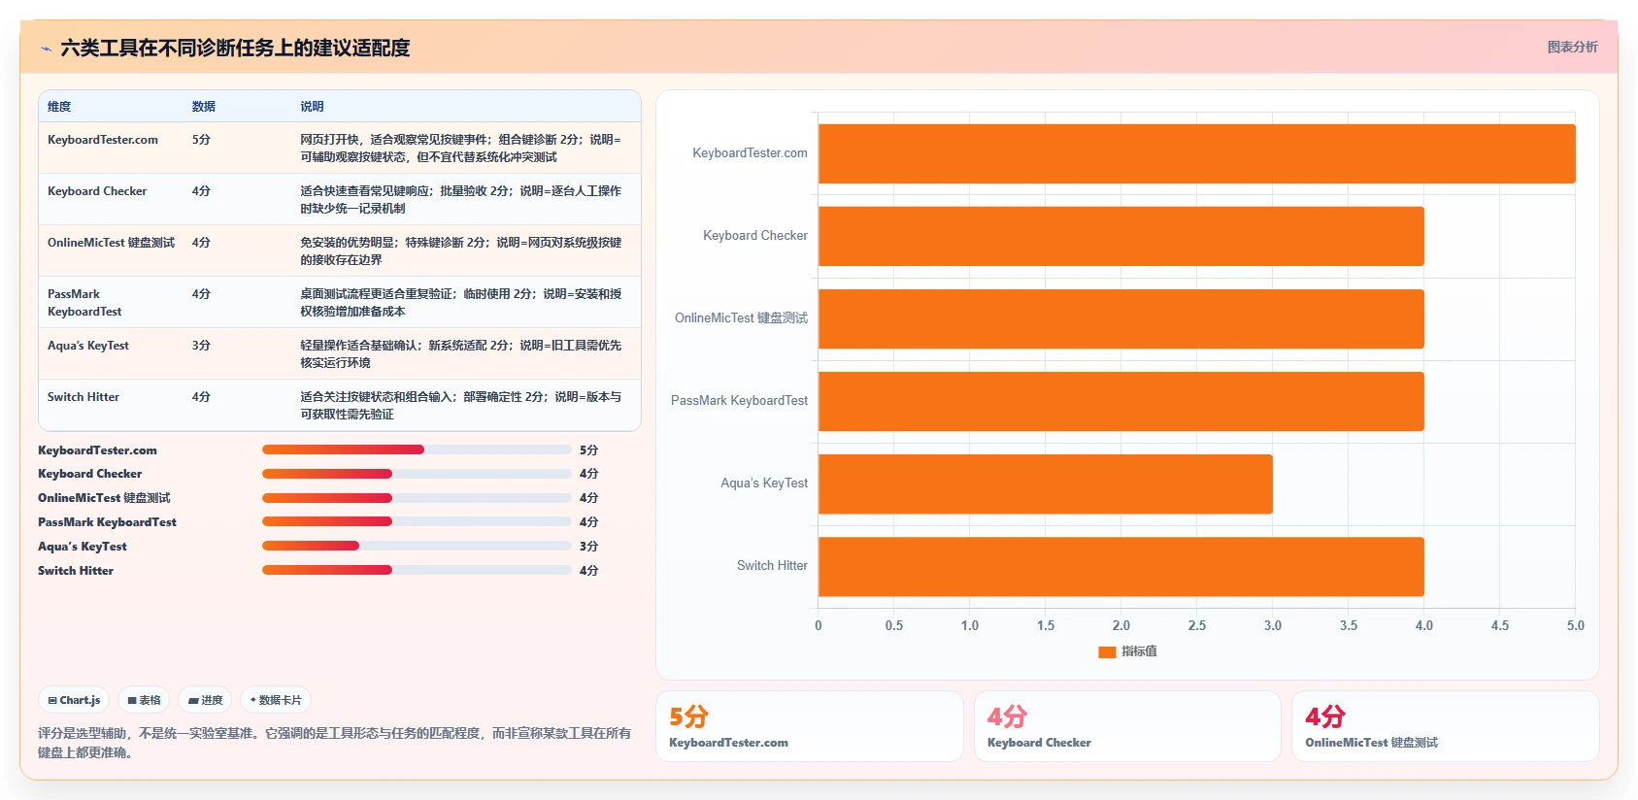Click the KeyboardTester.com y-axis label in the chart
This screenshot has height=800, width=1638.
pyautogui.click(x=750, y=153)
